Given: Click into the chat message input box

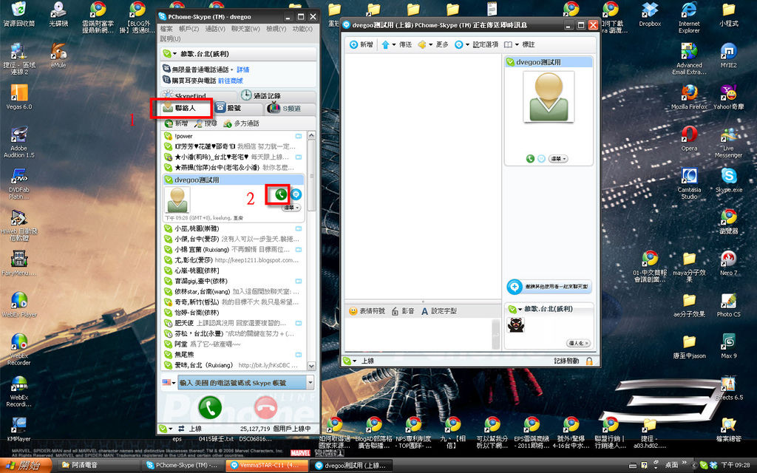Looking at the screenshot, I should [x=418, y=334].
